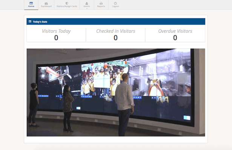
Task: Go to the Dashboard tab
Action: (x=46, y=5)
